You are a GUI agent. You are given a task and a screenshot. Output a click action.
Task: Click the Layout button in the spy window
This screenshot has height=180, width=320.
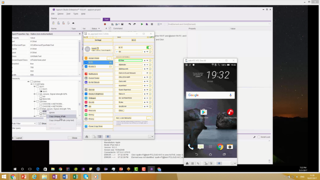click(18, 137)
